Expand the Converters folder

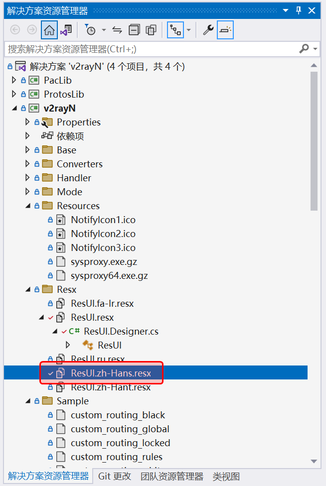pyautogui.click(x=28, y=164)
